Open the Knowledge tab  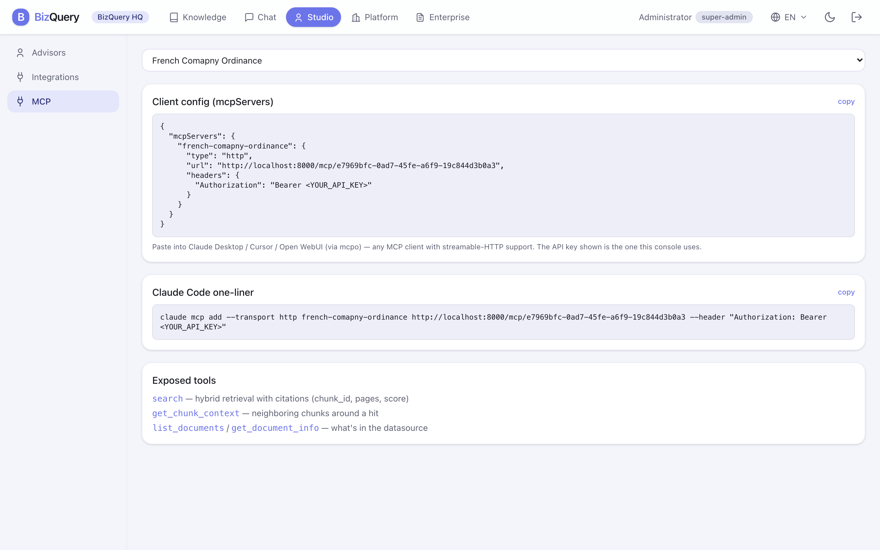click(198, 17)
